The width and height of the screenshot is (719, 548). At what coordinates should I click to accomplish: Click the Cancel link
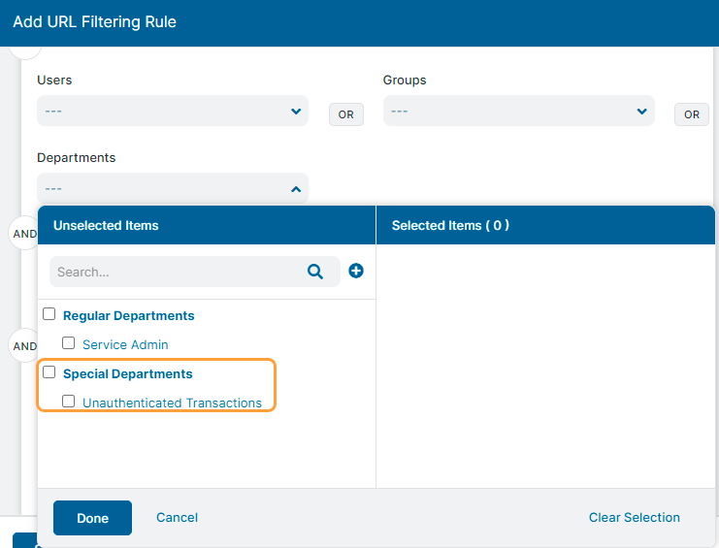[x=177, y=517]
